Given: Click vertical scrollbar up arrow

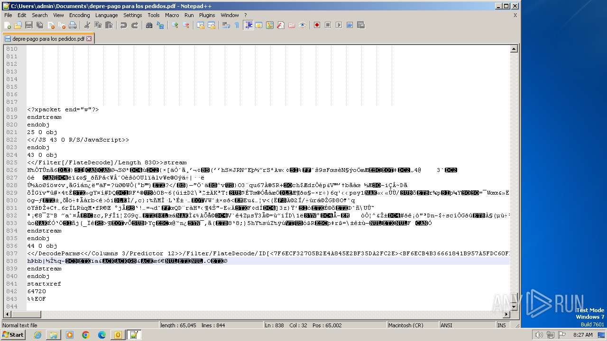Looking at the screenshot, I should (514, 49).
